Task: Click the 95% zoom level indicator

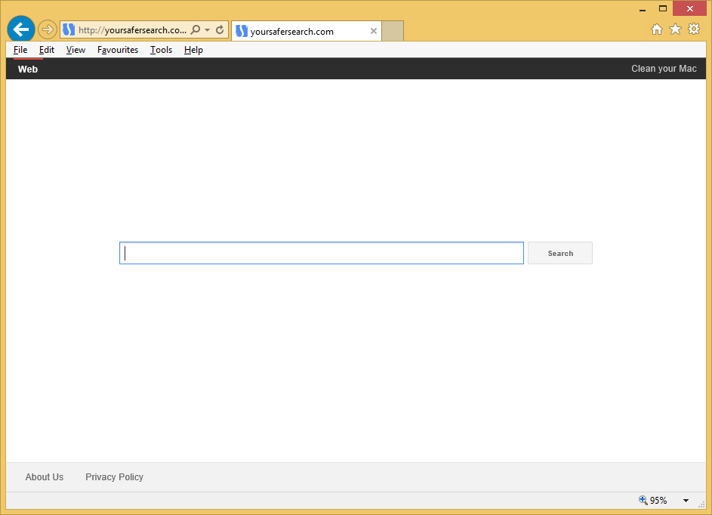Action: point(653,501)
